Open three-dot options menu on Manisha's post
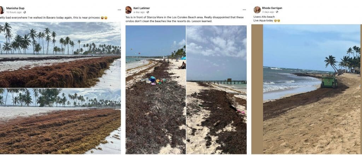The image size is (362, 155). click(x=119, y=10)
